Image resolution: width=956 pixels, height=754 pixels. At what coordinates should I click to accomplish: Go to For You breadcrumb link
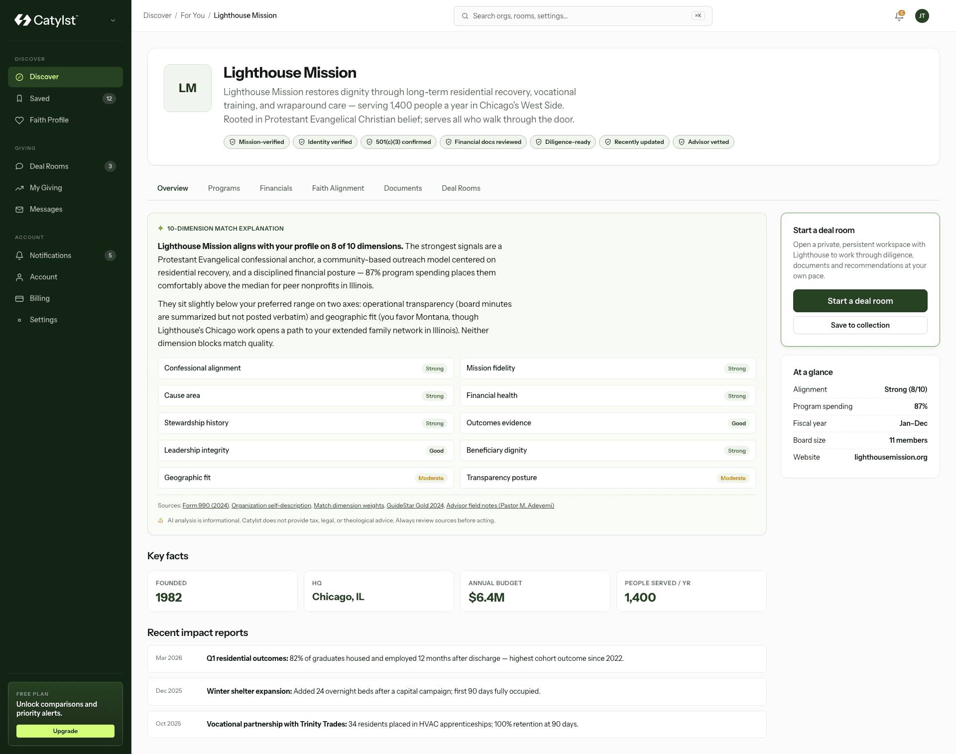click(x=193, y=15)
